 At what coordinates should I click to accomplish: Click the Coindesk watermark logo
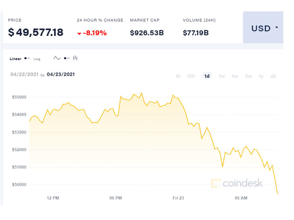point(237,183)
